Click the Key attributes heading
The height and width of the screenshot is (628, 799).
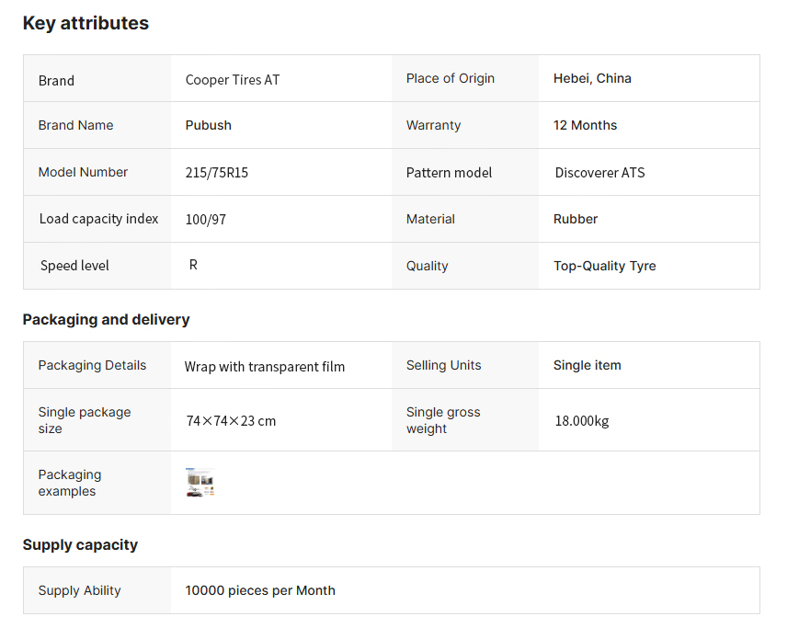pos(86,24)
